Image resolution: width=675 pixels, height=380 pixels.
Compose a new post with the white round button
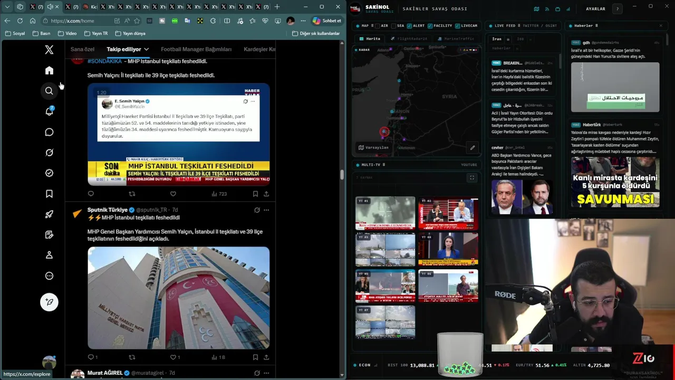point(49,302)
